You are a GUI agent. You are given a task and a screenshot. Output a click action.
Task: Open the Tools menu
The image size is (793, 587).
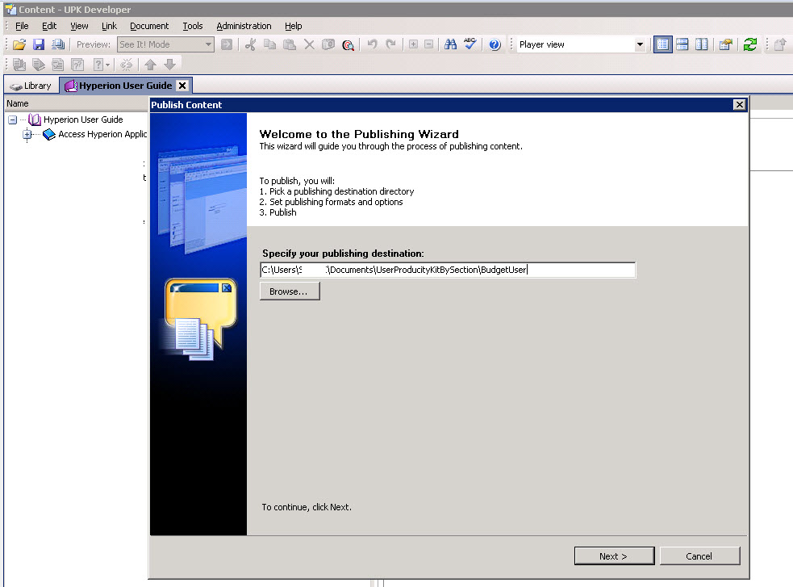pyautogui.click(x=192, y=26)
